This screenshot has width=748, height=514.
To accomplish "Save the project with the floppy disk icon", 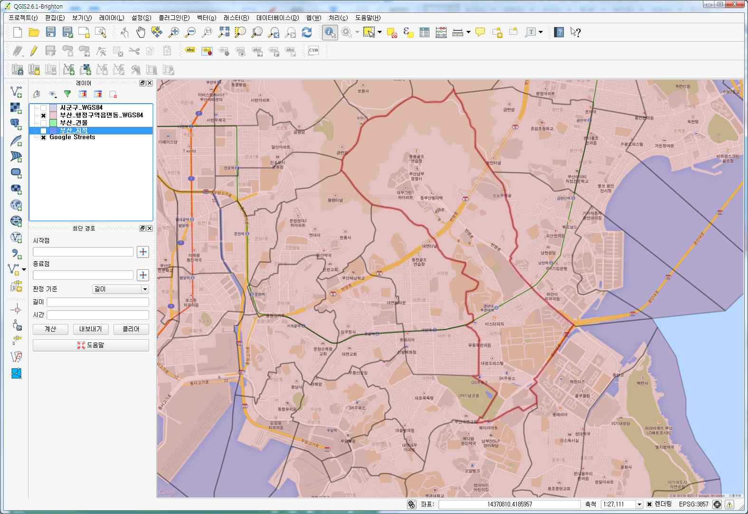I will click(51, 32).
